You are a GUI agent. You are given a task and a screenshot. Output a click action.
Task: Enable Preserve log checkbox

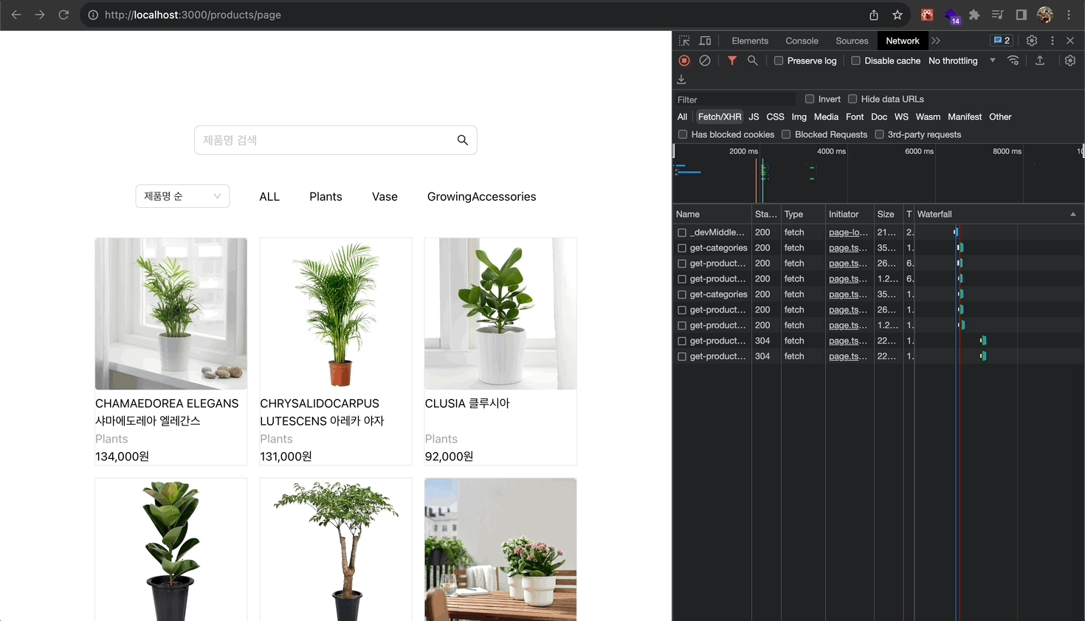[779, 60]
